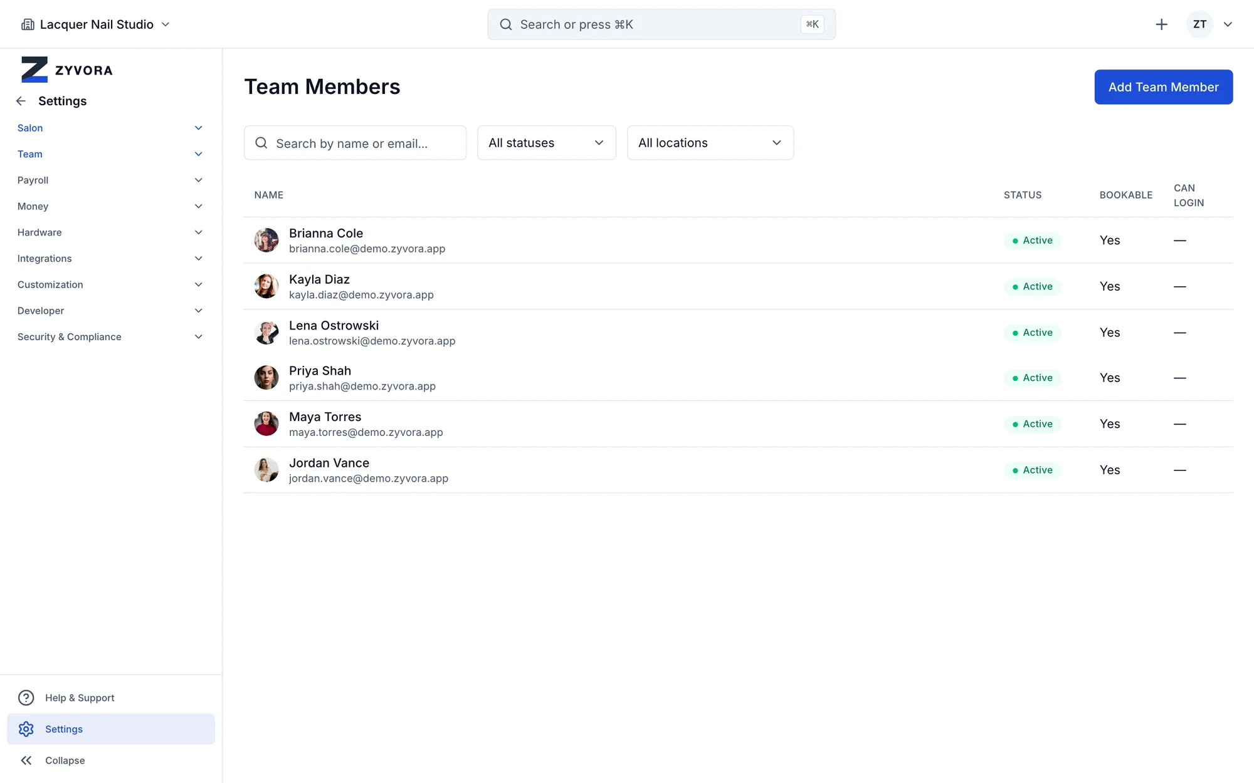The height and width of the screenshot is (783, 1254).
Task: Expand the Team settings section
Action: [110, 154]
